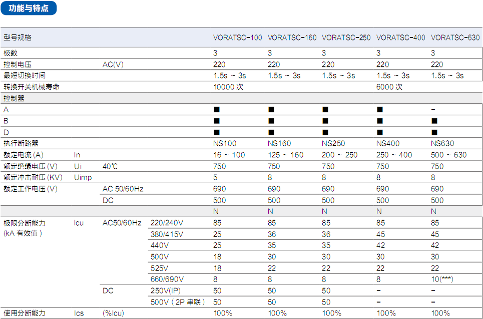The width and height of the screenshot is (483, 319).
Task: Click the 100% Ics value for VORATSC-630
Action: coord(440,313)
